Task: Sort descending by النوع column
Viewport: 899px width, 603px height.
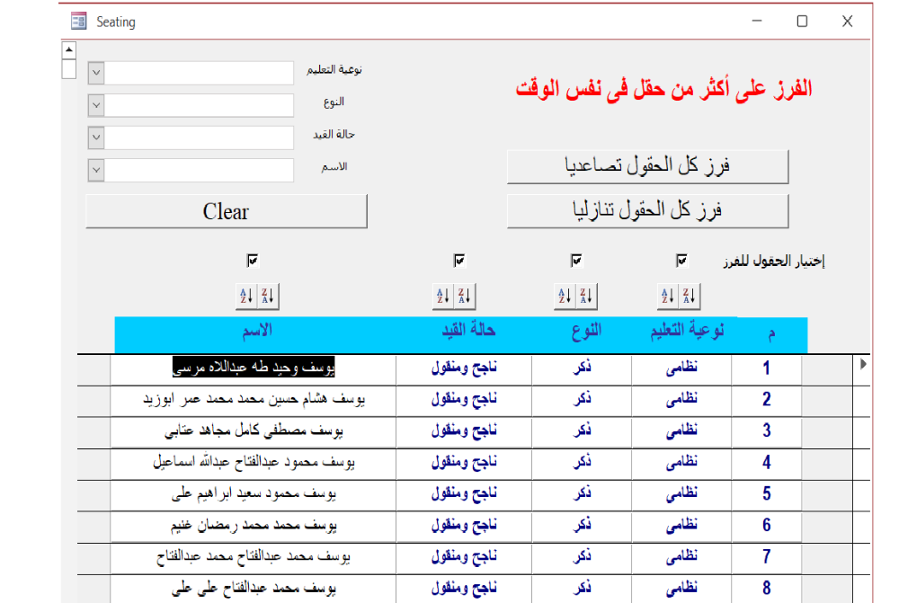Action: [x=586, y=297]
